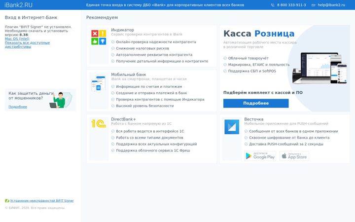
Task: Click check icon beside Облачный товароучёт
Action: point(225,58)
